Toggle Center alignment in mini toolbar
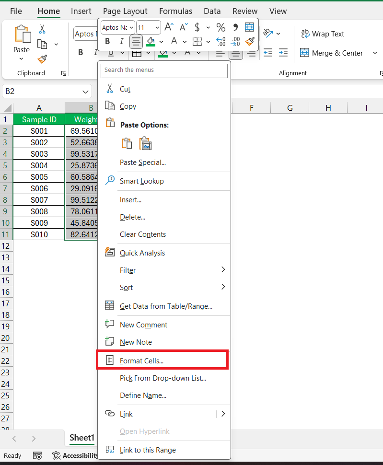 pos(136,41)
